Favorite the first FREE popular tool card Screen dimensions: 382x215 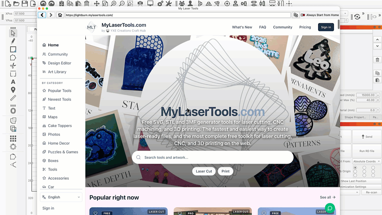click(x=95, y=213)
